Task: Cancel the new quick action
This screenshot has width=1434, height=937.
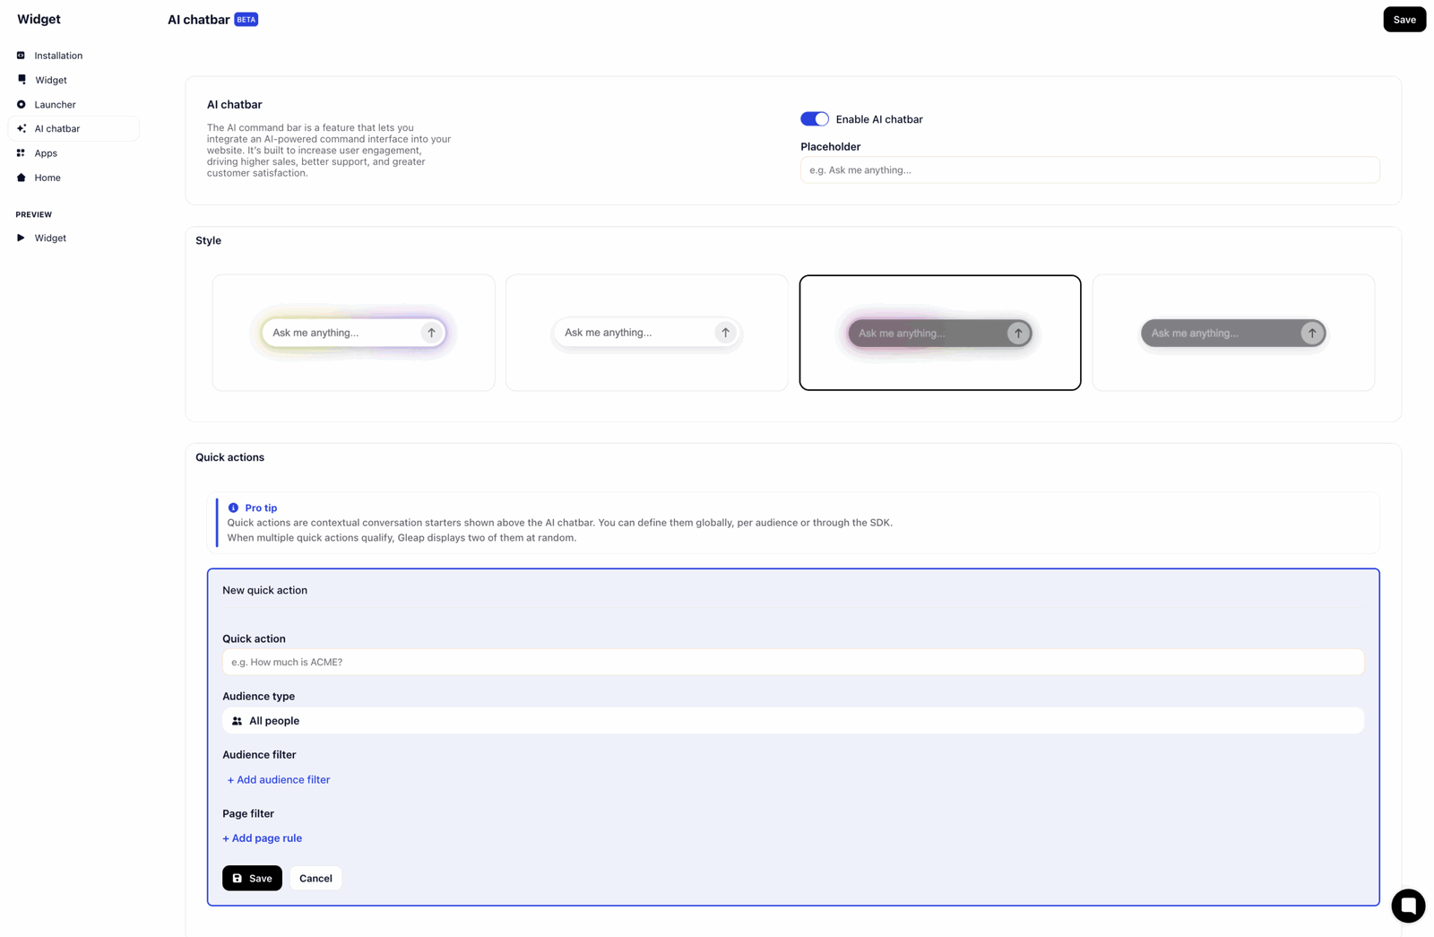Action: tap(315, 878)
